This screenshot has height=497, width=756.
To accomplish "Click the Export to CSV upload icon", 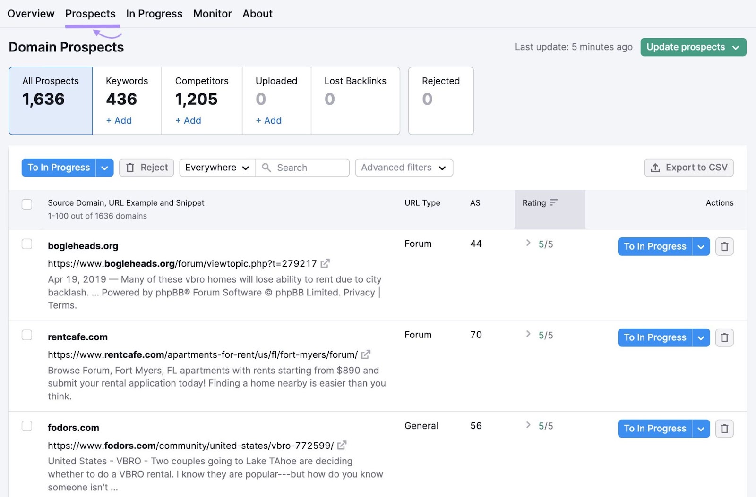I will coord(654,168).
